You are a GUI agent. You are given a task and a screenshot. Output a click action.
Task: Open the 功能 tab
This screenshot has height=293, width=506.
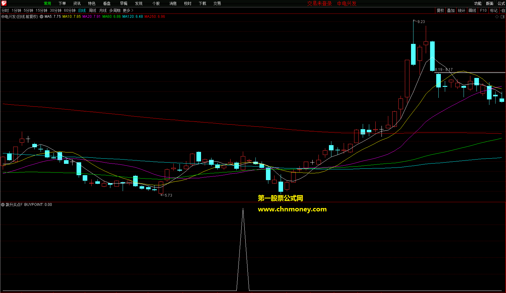(x=478, y=3)
